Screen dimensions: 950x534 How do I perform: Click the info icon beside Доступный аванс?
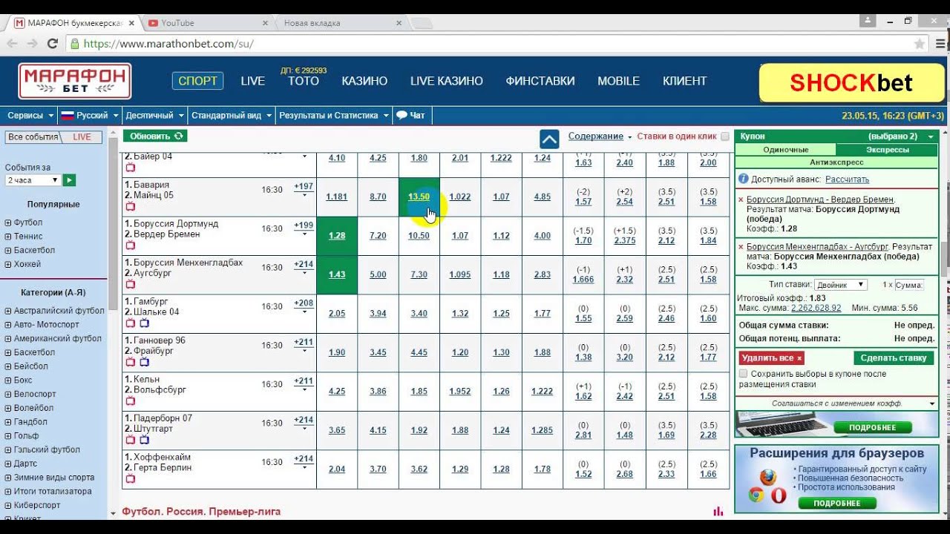743,179
